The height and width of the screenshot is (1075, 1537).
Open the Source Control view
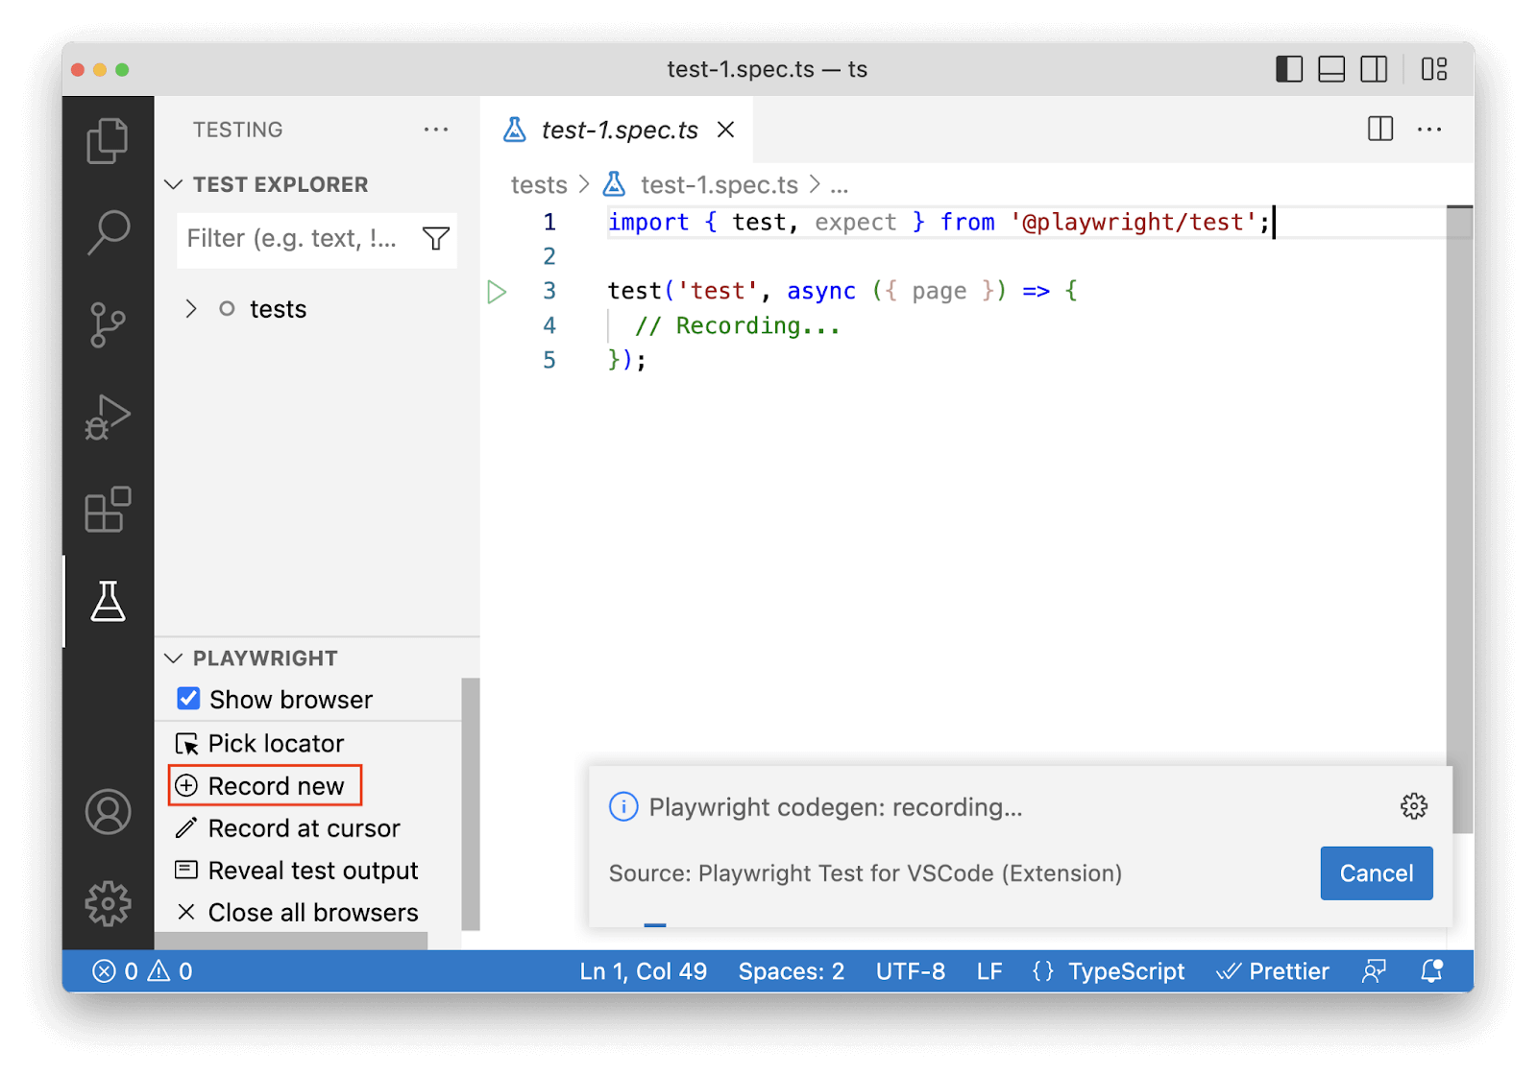(x=108, y=324)
